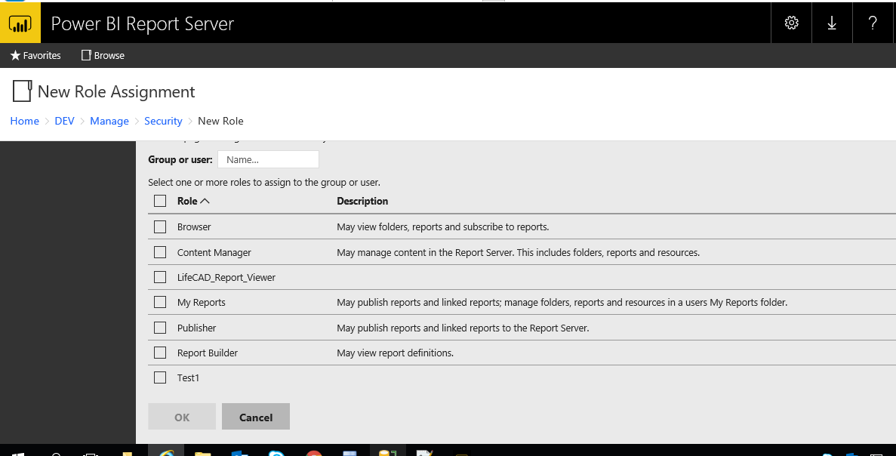This screenshot has width=896, height=456.
Task: Click the LifeCAD_Report_Viewer role name
Action: pos(226,278)
